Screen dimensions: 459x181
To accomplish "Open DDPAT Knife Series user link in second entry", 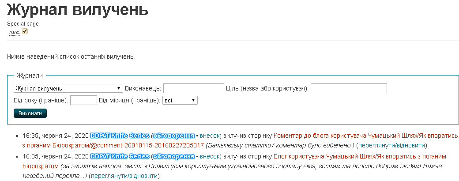I will tap(120, 156).
